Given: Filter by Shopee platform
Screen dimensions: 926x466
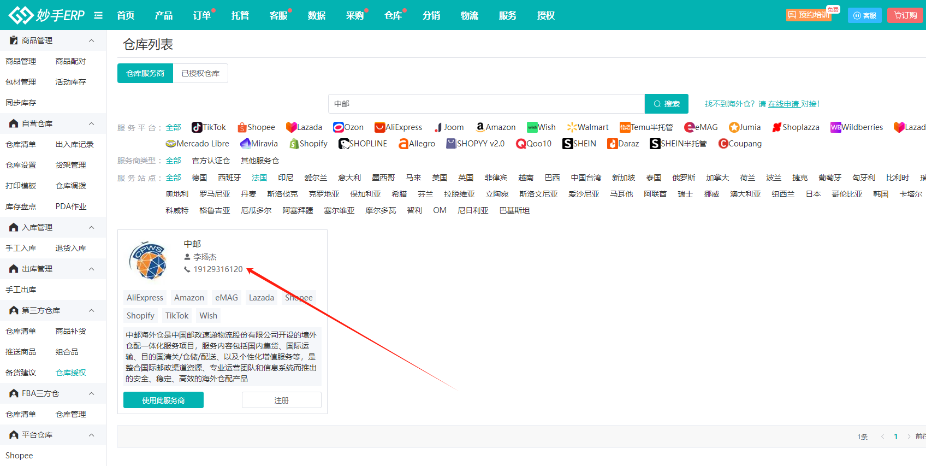Looking at the screenshot, I should click(x=256, y=127).
